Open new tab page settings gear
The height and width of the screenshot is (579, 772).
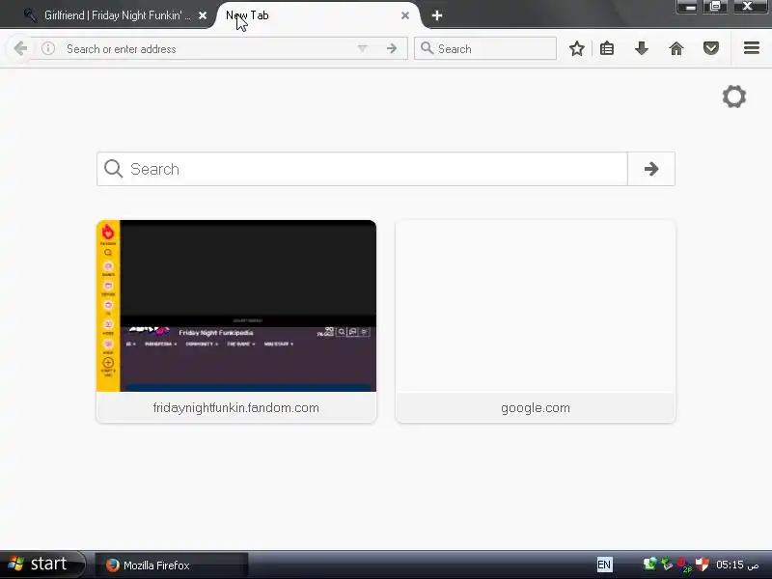point(734,96)
